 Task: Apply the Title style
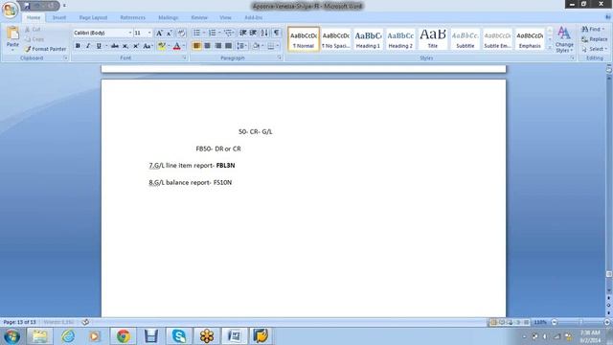coord(432,39)
